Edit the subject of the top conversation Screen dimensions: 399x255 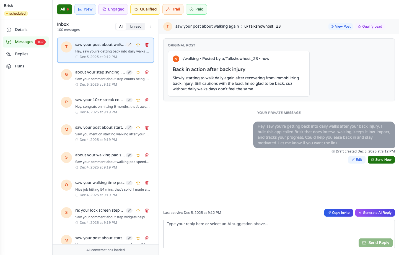129,44
